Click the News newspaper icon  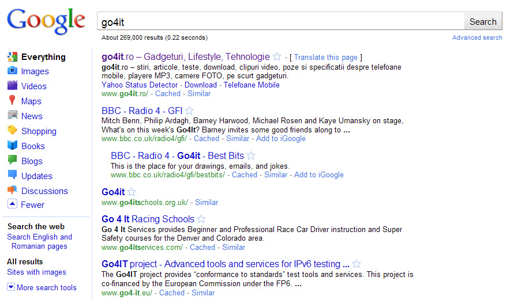click(12, 115)
